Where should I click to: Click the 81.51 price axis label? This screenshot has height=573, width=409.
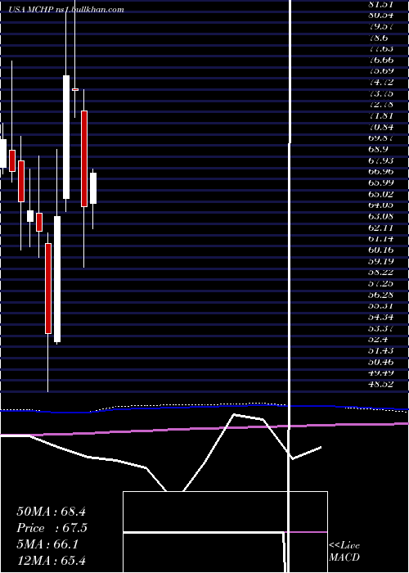click(380, 4)
